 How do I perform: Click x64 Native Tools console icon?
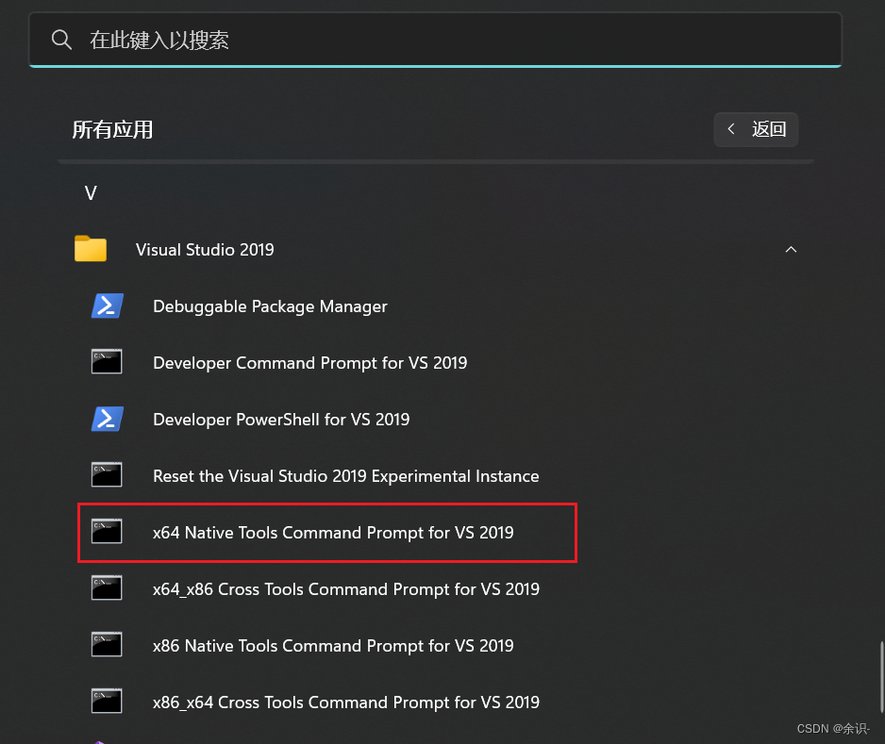point(107,531)
